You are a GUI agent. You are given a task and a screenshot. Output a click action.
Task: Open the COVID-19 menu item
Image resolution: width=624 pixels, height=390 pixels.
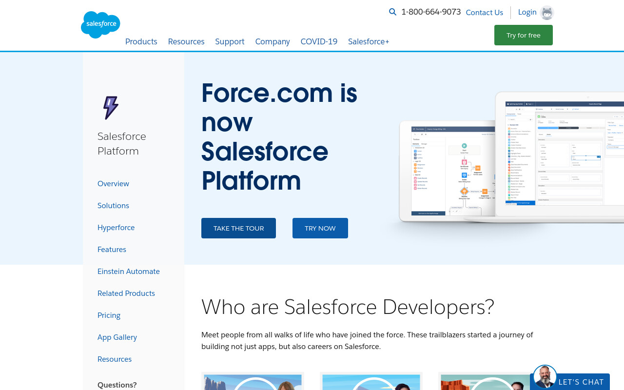point(319,41)
